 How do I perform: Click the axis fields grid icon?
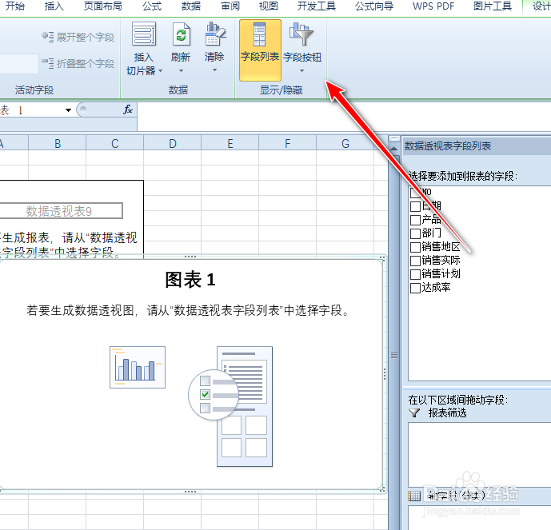[x=414, y=496]
